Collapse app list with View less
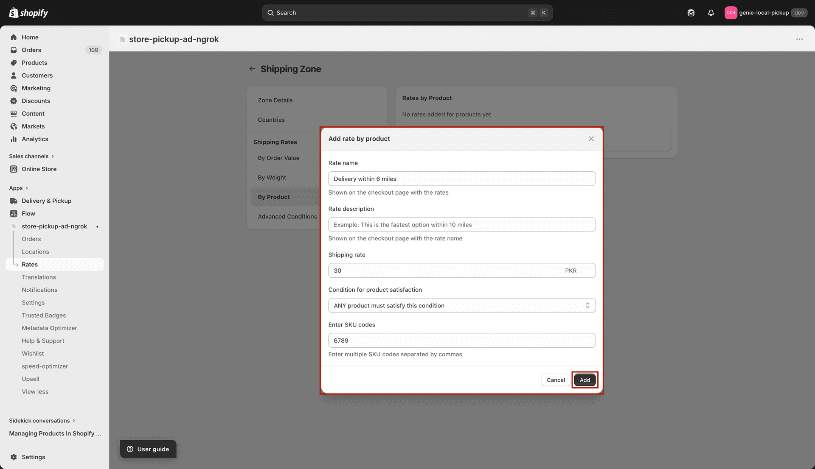 coord(35,392)
